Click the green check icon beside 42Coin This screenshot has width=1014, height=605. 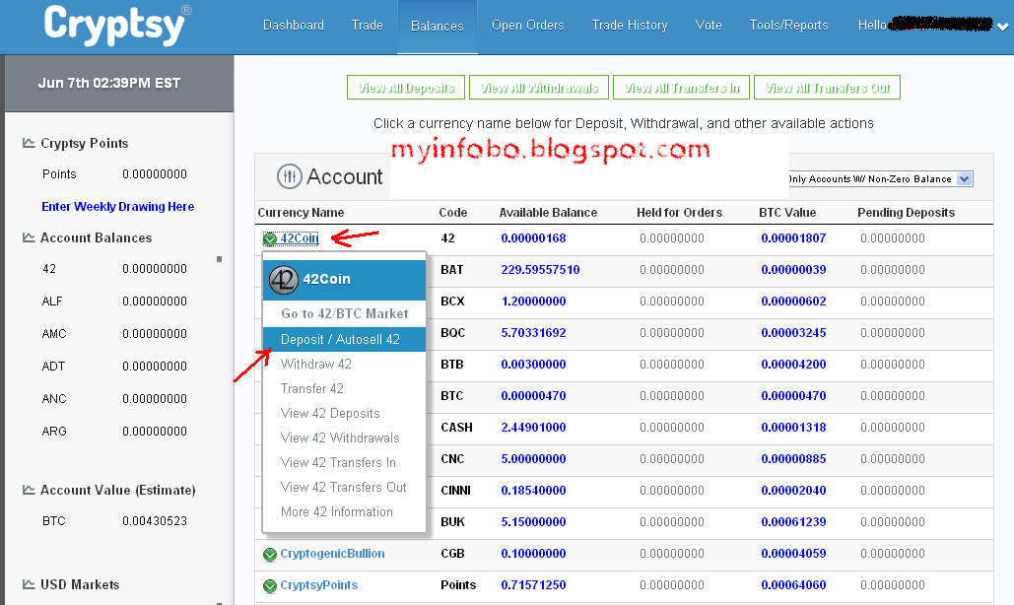pos(270,239)
